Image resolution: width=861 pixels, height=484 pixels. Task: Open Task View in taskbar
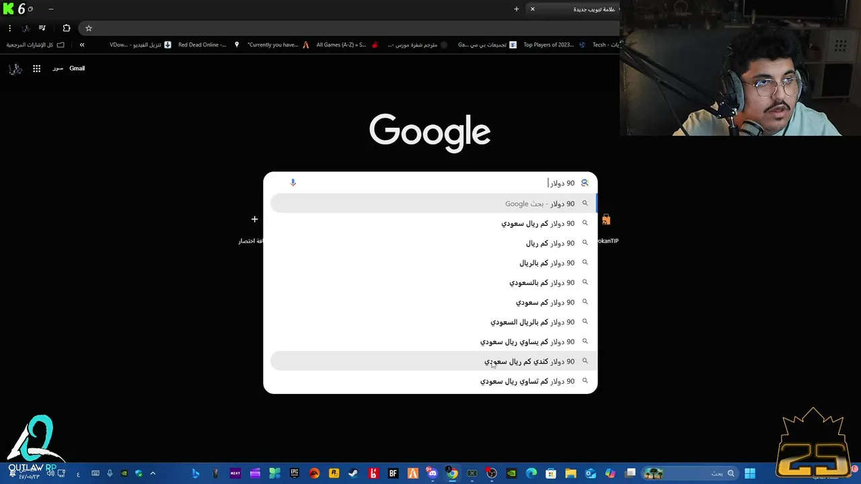pos(630,473)
